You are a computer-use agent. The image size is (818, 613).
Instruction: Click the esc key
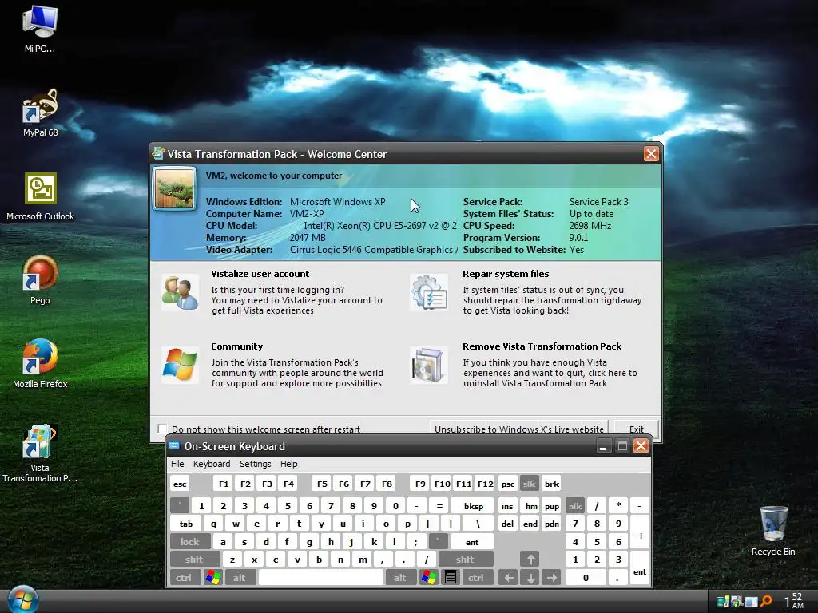[x=180, y=484]
